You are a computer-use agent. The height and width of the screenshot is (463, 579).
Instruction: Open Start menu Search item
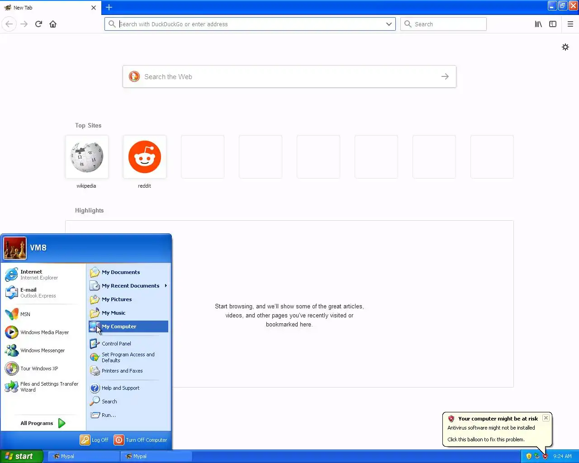point(128,402)
